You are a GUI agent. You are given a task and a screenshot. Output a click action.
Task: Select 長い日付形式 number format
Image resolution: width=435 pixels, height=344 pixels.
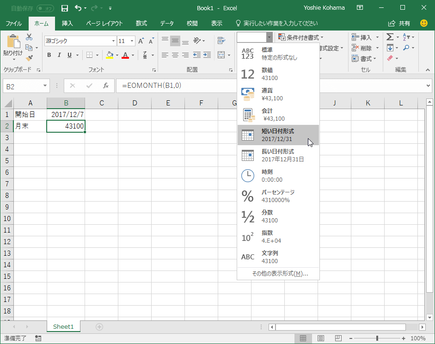(278, 155)
